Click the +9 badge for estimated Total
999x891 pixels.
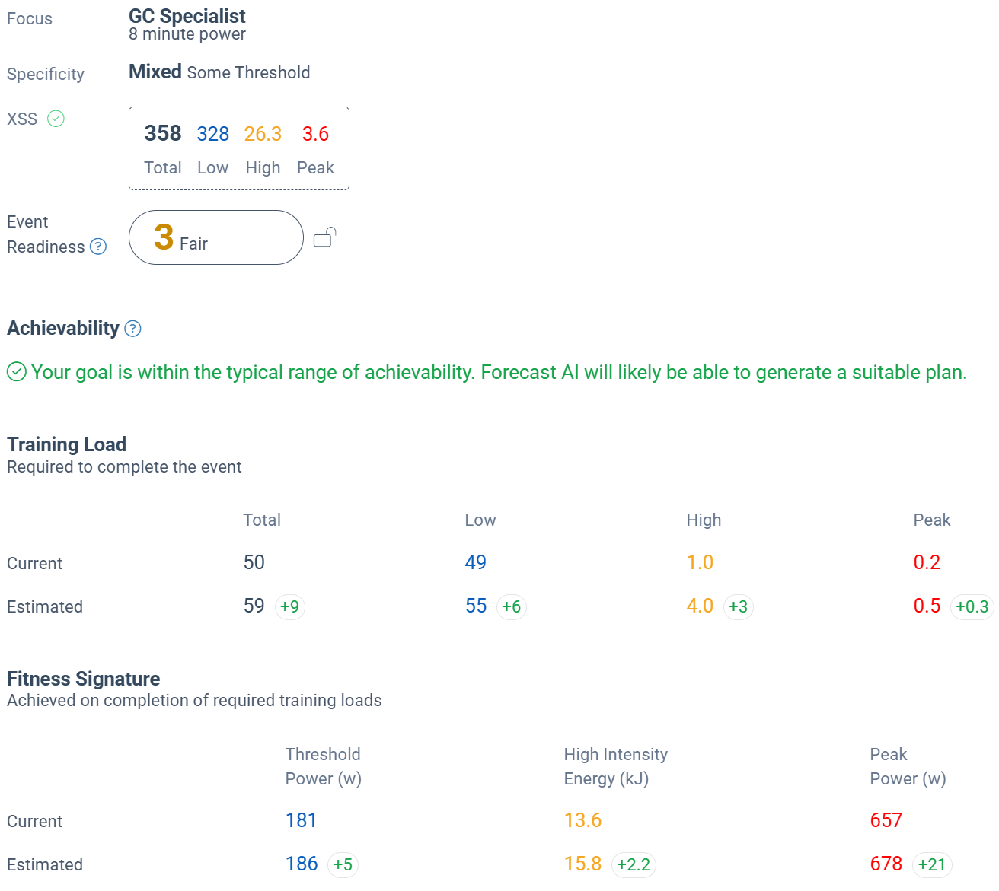[289, 606]
